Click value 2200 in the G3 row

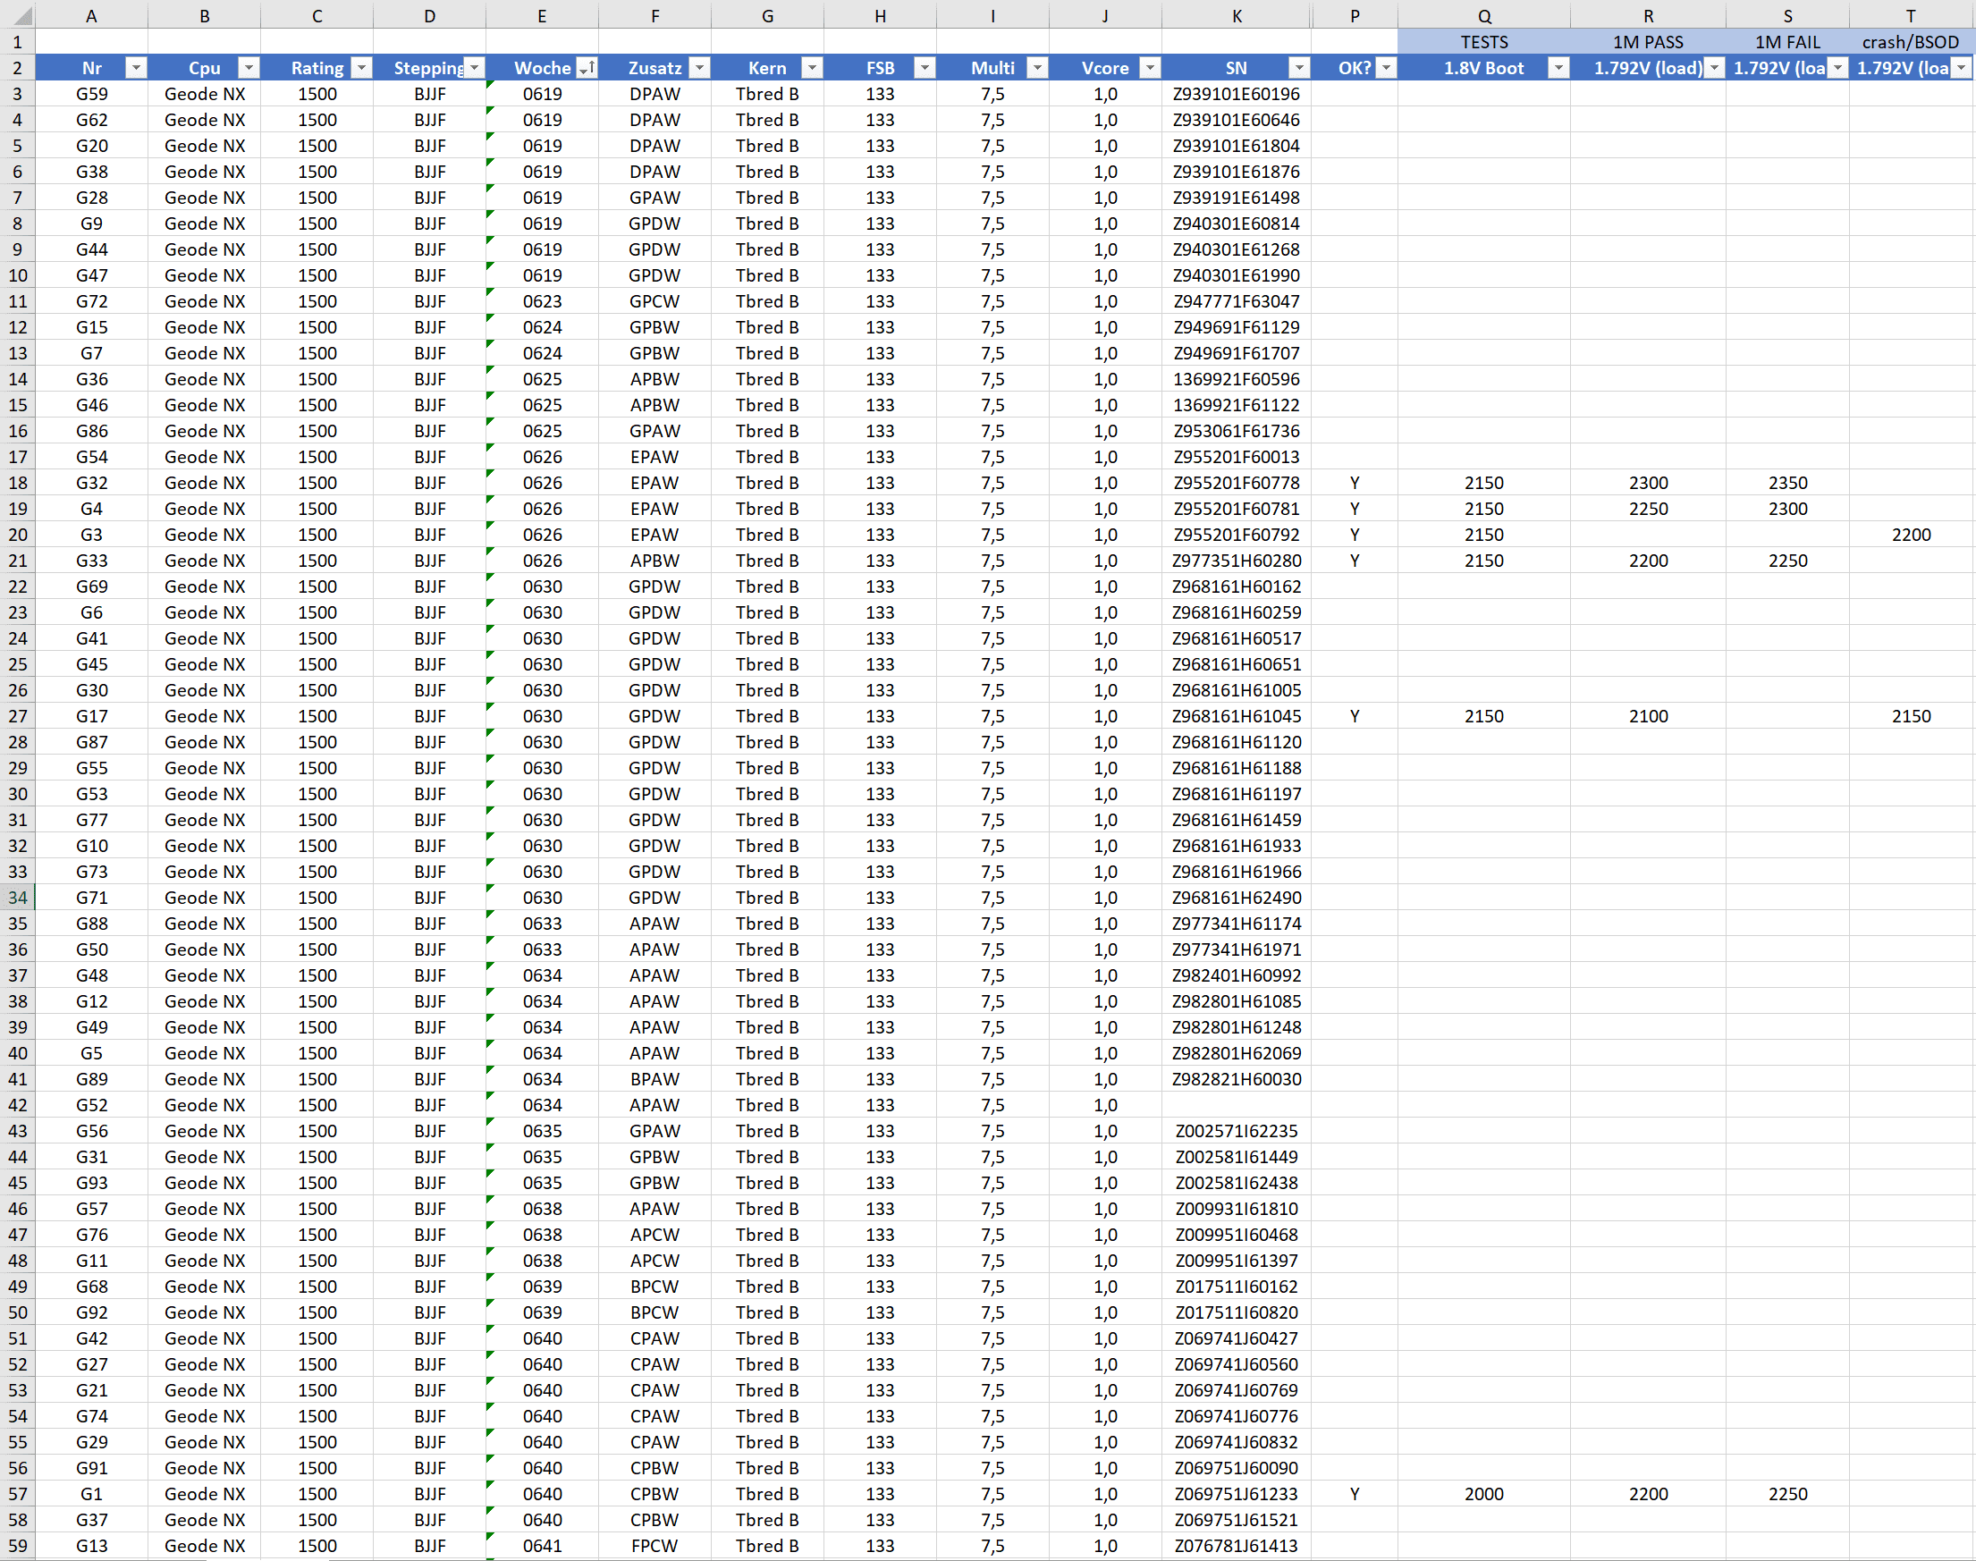point(1911,535)
